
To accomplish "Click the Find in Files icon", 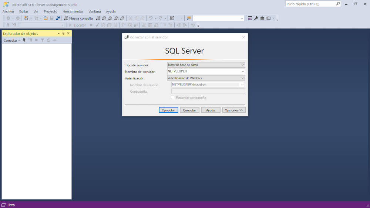I will click(x=189, y=18).
